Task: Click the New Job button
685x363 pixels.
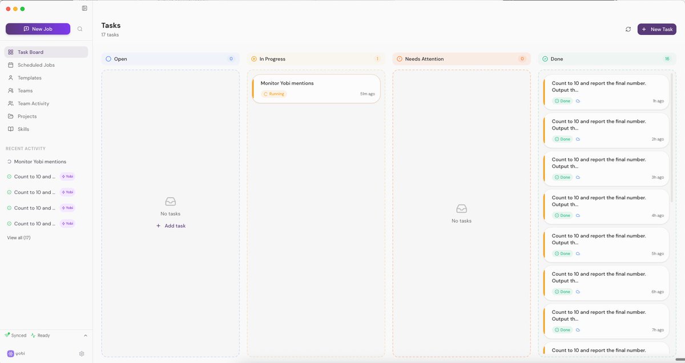Action: 38,29
